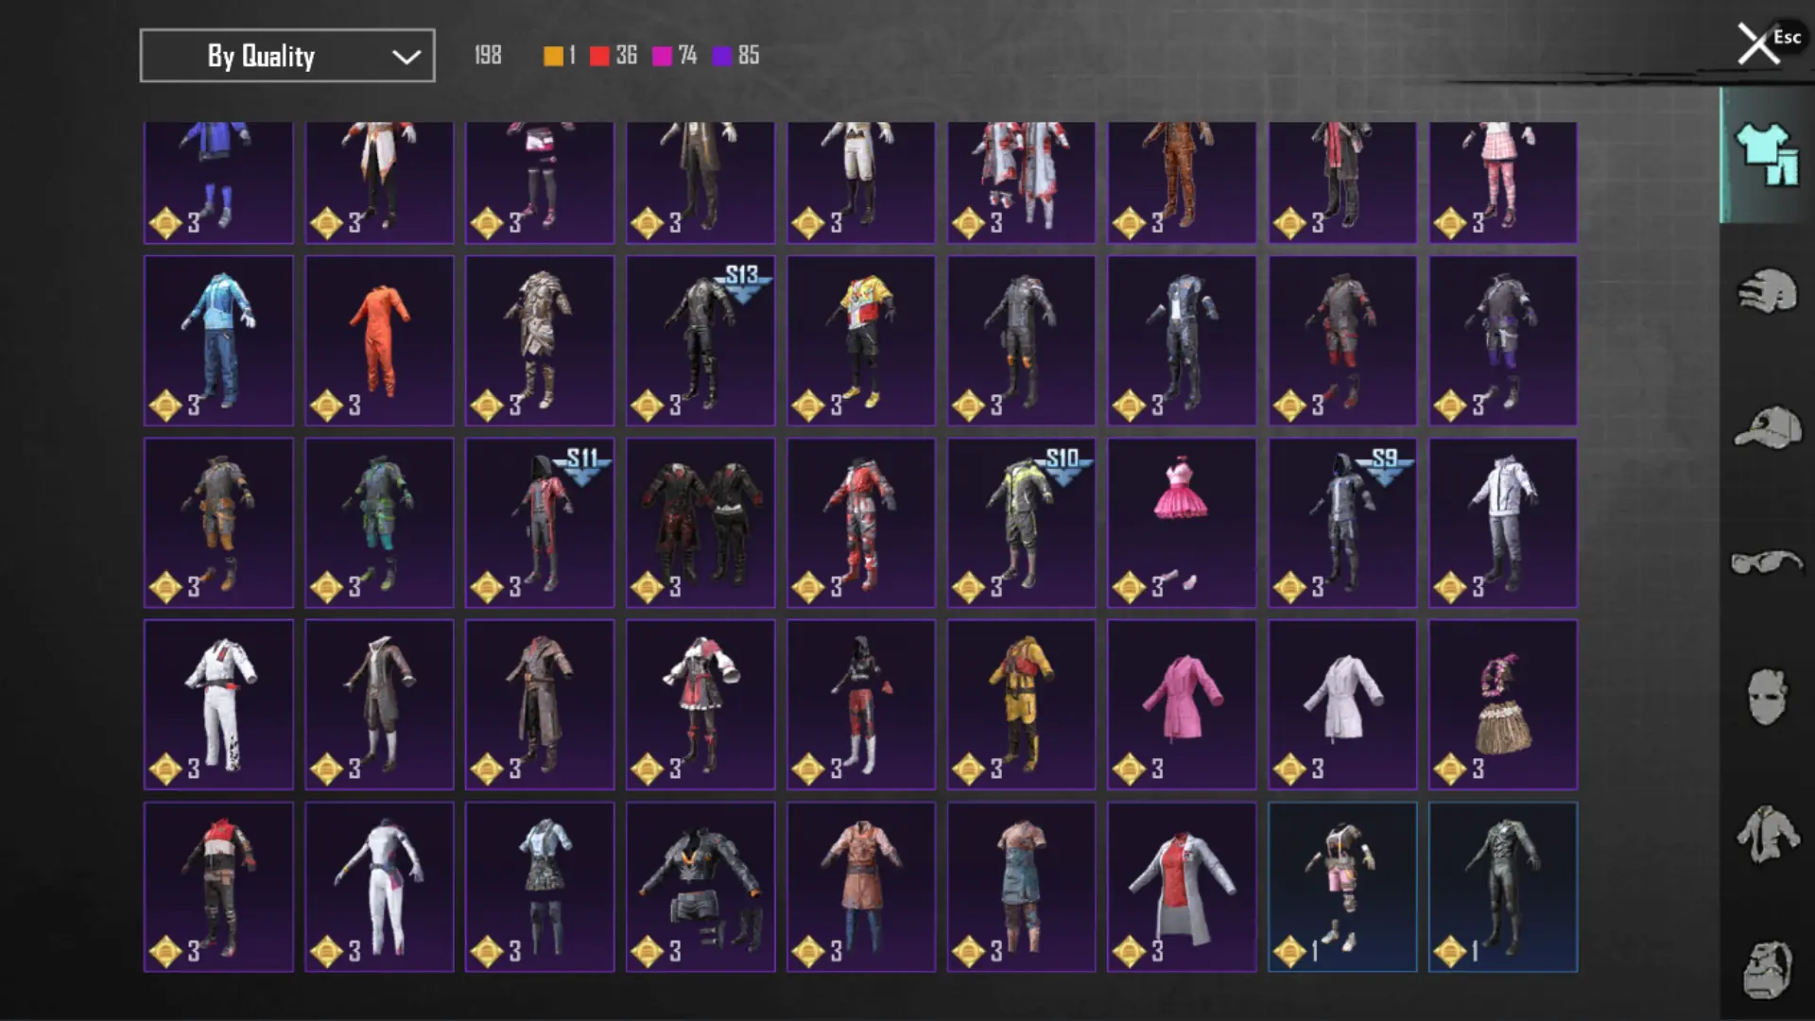Image resolution: width=1815 pixels, height=1021 pixels.
Task: Pick the yellow raincoat outfit
Action: point(1020,704)
